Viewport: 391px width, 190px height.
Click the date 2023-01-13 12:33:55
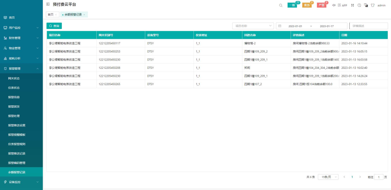[354, 84]
